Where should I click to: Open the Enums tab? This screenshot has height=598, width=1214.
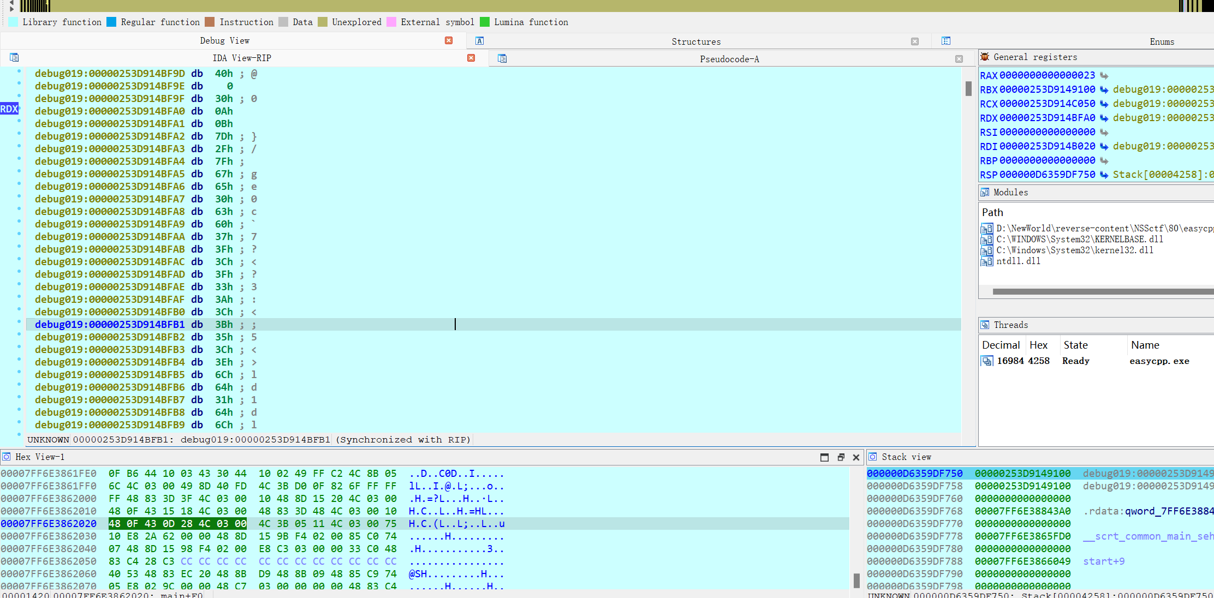(1162, 41)
